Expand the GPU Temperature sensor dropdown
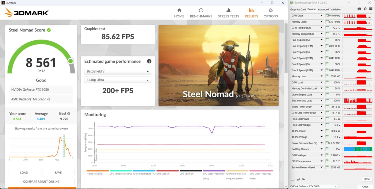 [321, 28]
